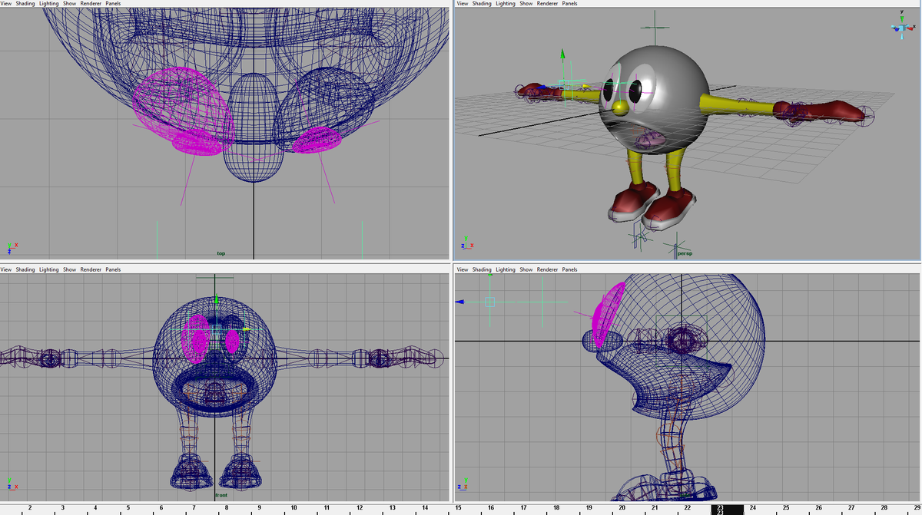Jump to frame 5 on the timeline
The width and height of the screenshot is (922, 515).
pos(128,508)
